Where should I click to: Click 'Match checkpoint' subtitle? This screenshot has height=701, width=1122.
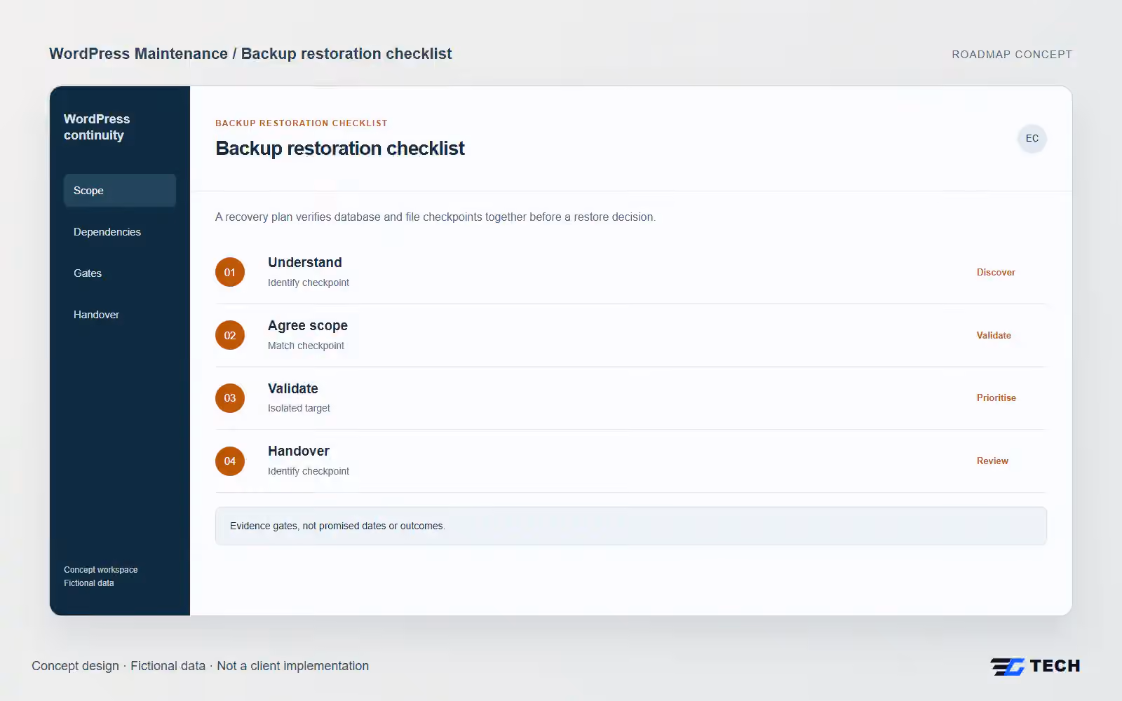tap(306, 346)
